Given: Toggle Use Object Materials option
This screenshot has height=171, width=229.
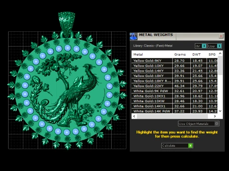Looking at the screenshot, I should [198, 123].
